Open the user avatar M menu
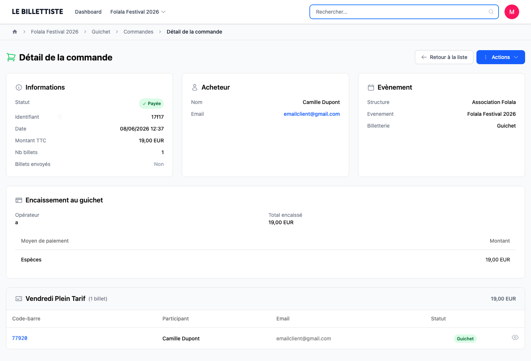 point(512,12)
